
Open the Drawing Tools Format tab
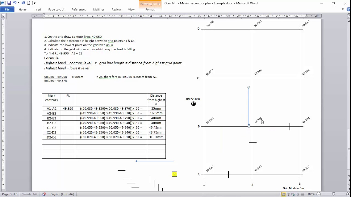(x=150, y=9)
